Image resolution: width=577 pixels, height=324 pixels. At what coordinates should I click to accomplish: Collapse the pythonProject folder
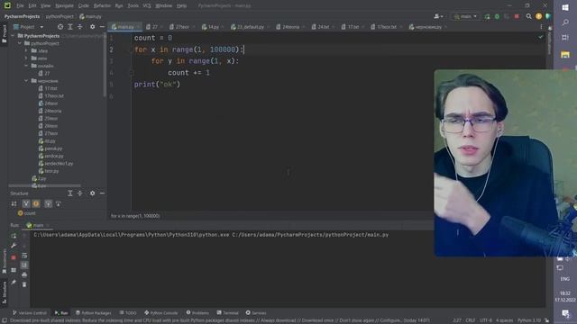[x=20, y=43]
